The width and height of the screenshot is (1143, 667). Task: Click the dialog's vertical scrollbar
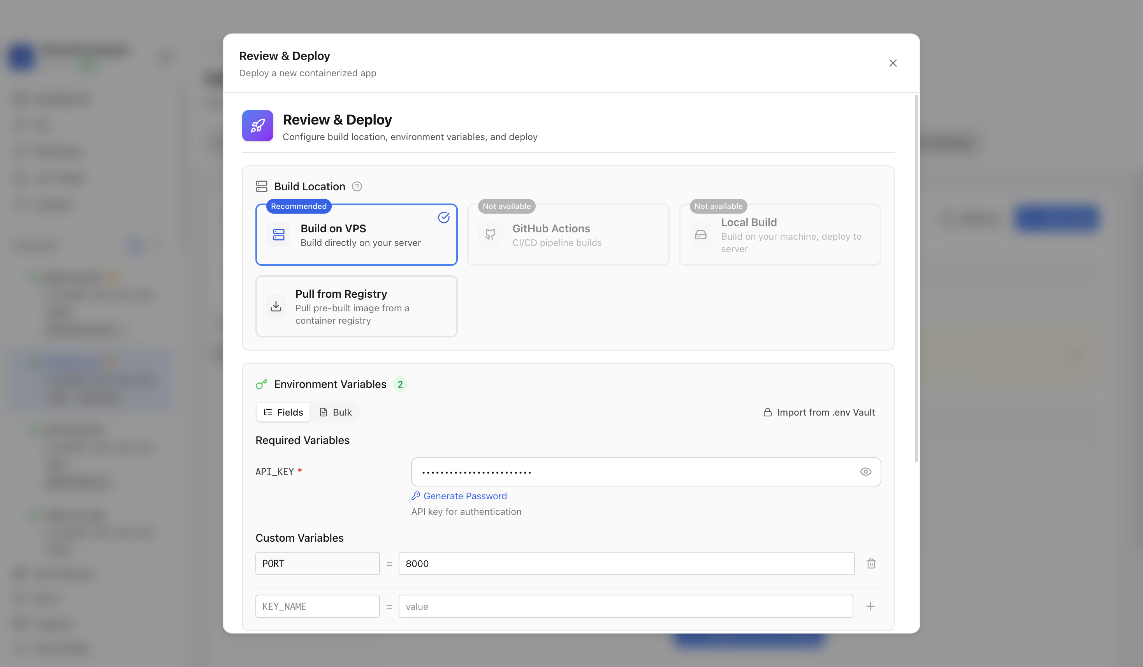[x=916, y=278]
